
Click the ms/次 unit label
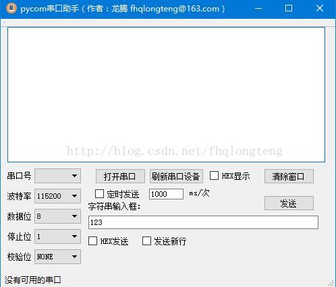(x=199, y=193)
